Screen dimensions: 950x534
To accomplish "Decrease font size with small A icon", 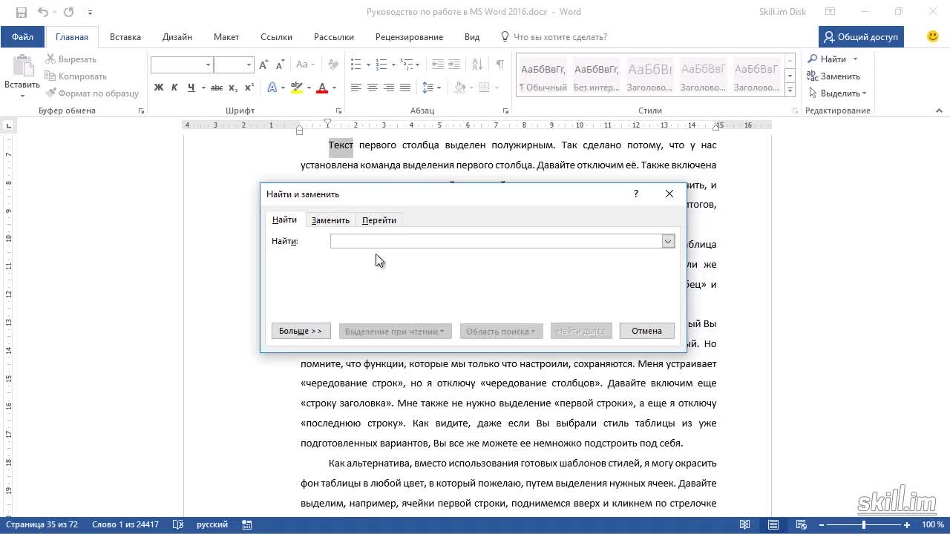I will pos(278,65).
